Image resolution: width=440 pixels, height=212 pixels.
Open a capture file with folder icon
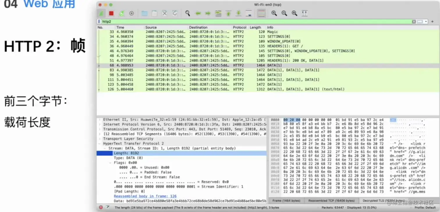[144, 13]
